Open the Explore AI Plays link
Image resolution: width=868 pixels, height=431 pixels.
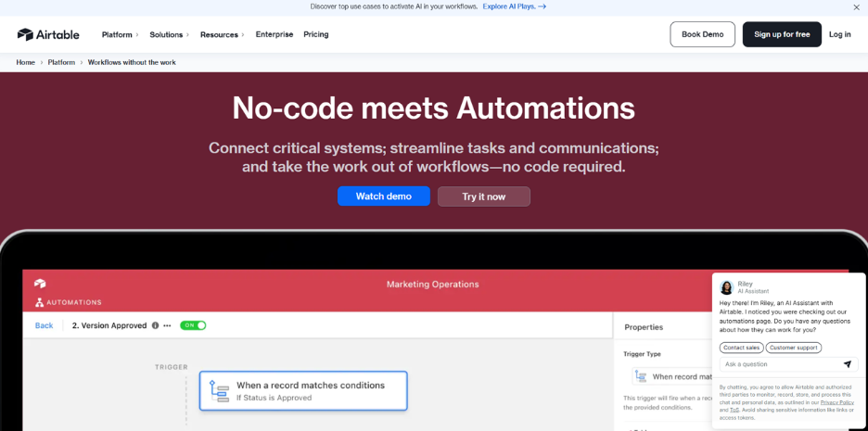coord(515,6)
